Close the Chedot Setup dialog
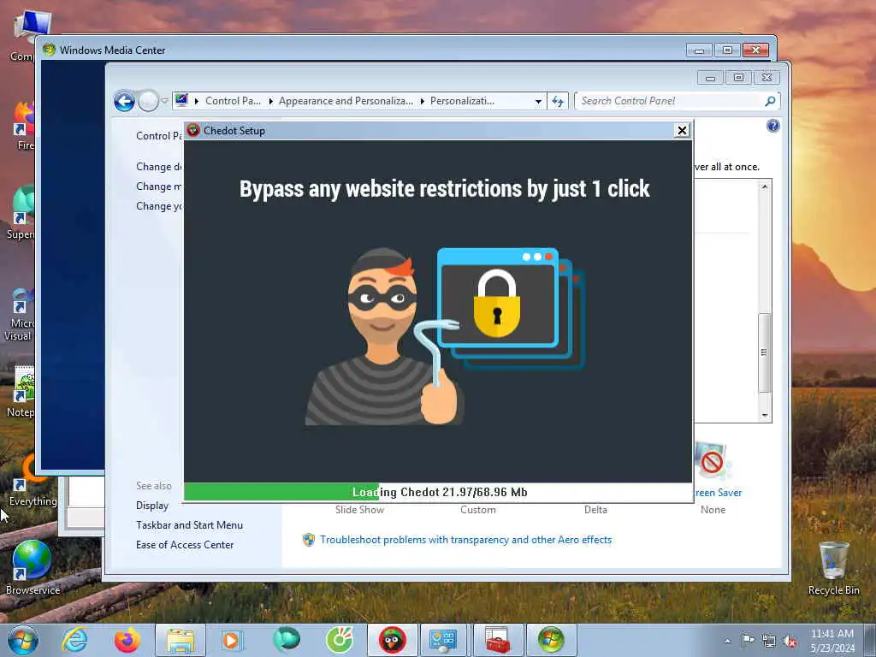This screenshot has width=876, height=657. [x=682, y=131]
